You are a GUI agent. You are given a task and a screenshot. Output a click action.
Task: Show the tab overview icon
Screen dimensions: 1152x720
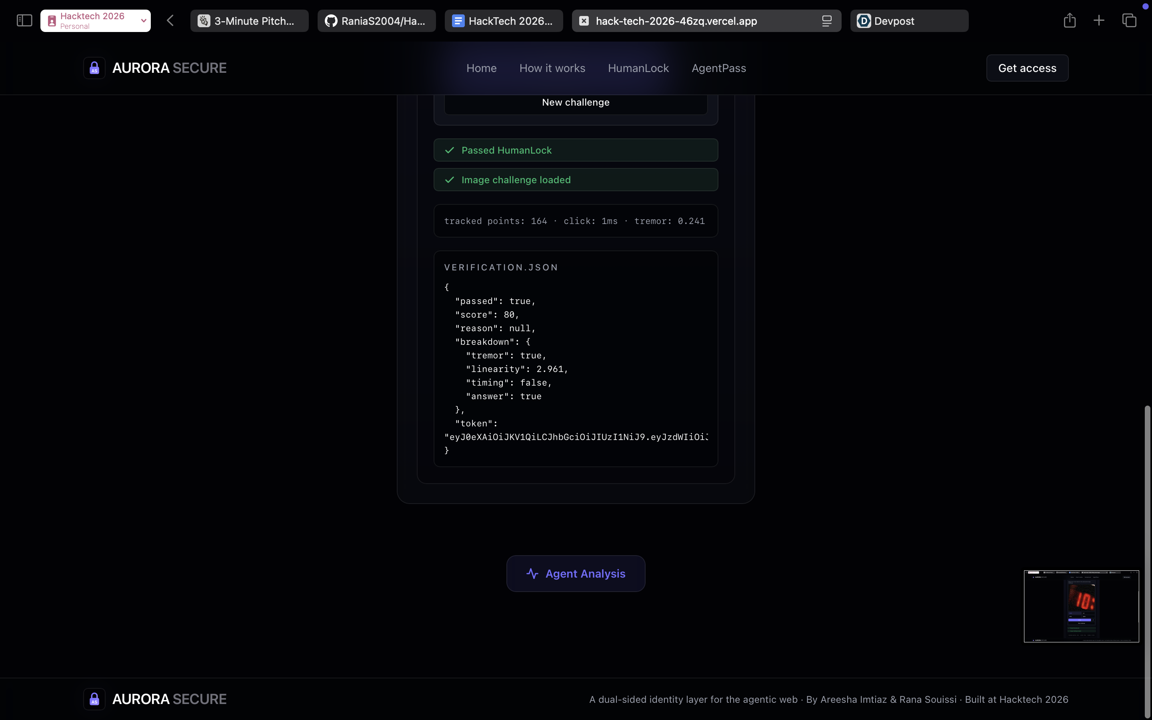[1129, 20]
